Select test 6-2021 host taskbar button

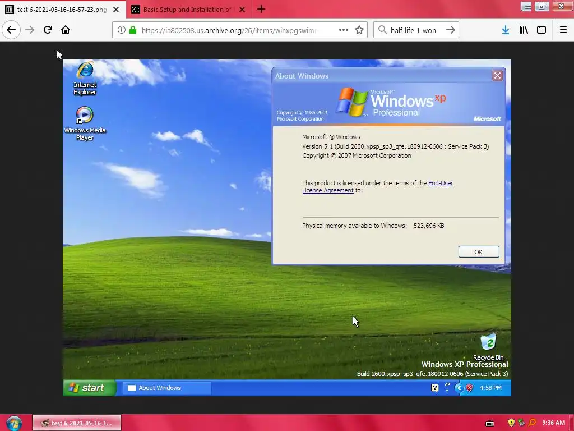click(77, 423)
